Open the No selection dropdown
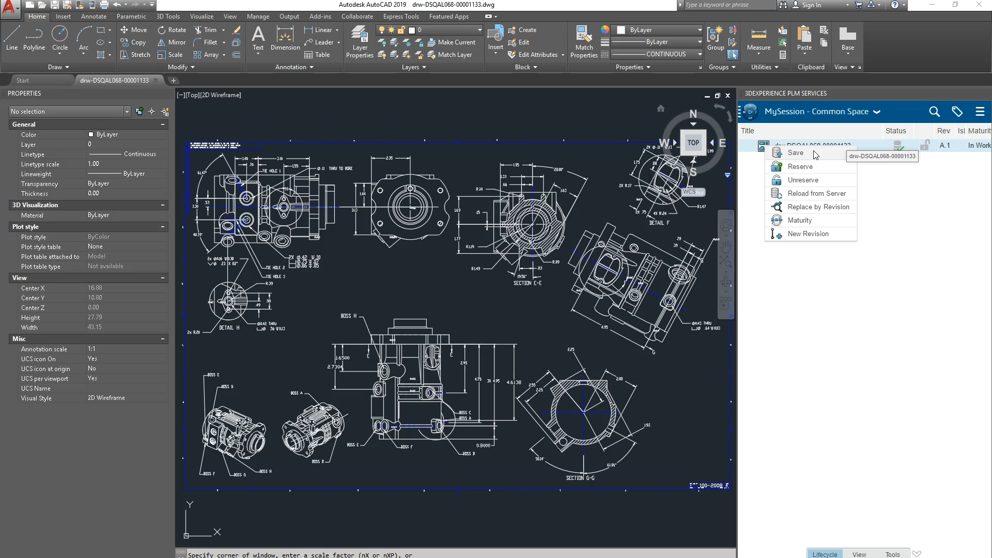This screenshot has width=992, height=558. 70,112
